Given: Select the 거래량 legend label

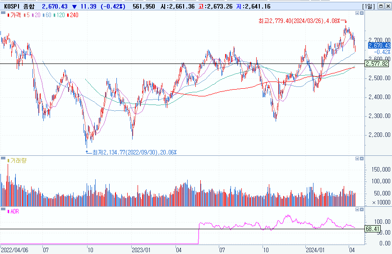Looking at the screenshot, I should [17, 160].
